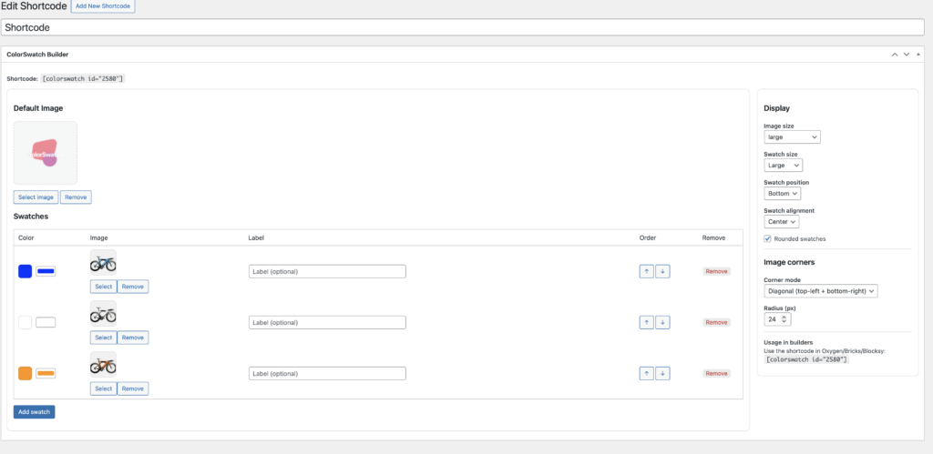Move the blue swatch row up
This screenshot has height=454, width=933.
[x=646, y=271]
